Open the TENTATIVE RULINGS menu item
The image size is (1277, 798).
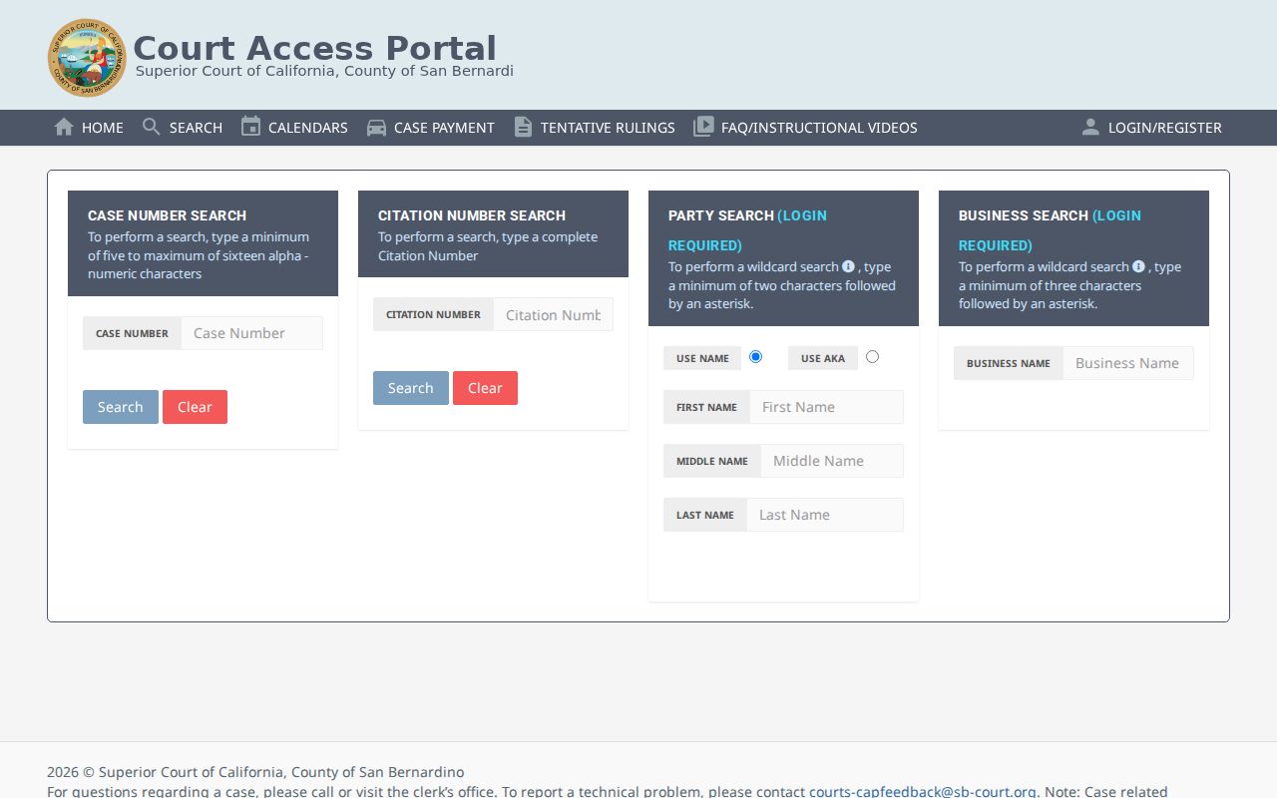[595, 128]
